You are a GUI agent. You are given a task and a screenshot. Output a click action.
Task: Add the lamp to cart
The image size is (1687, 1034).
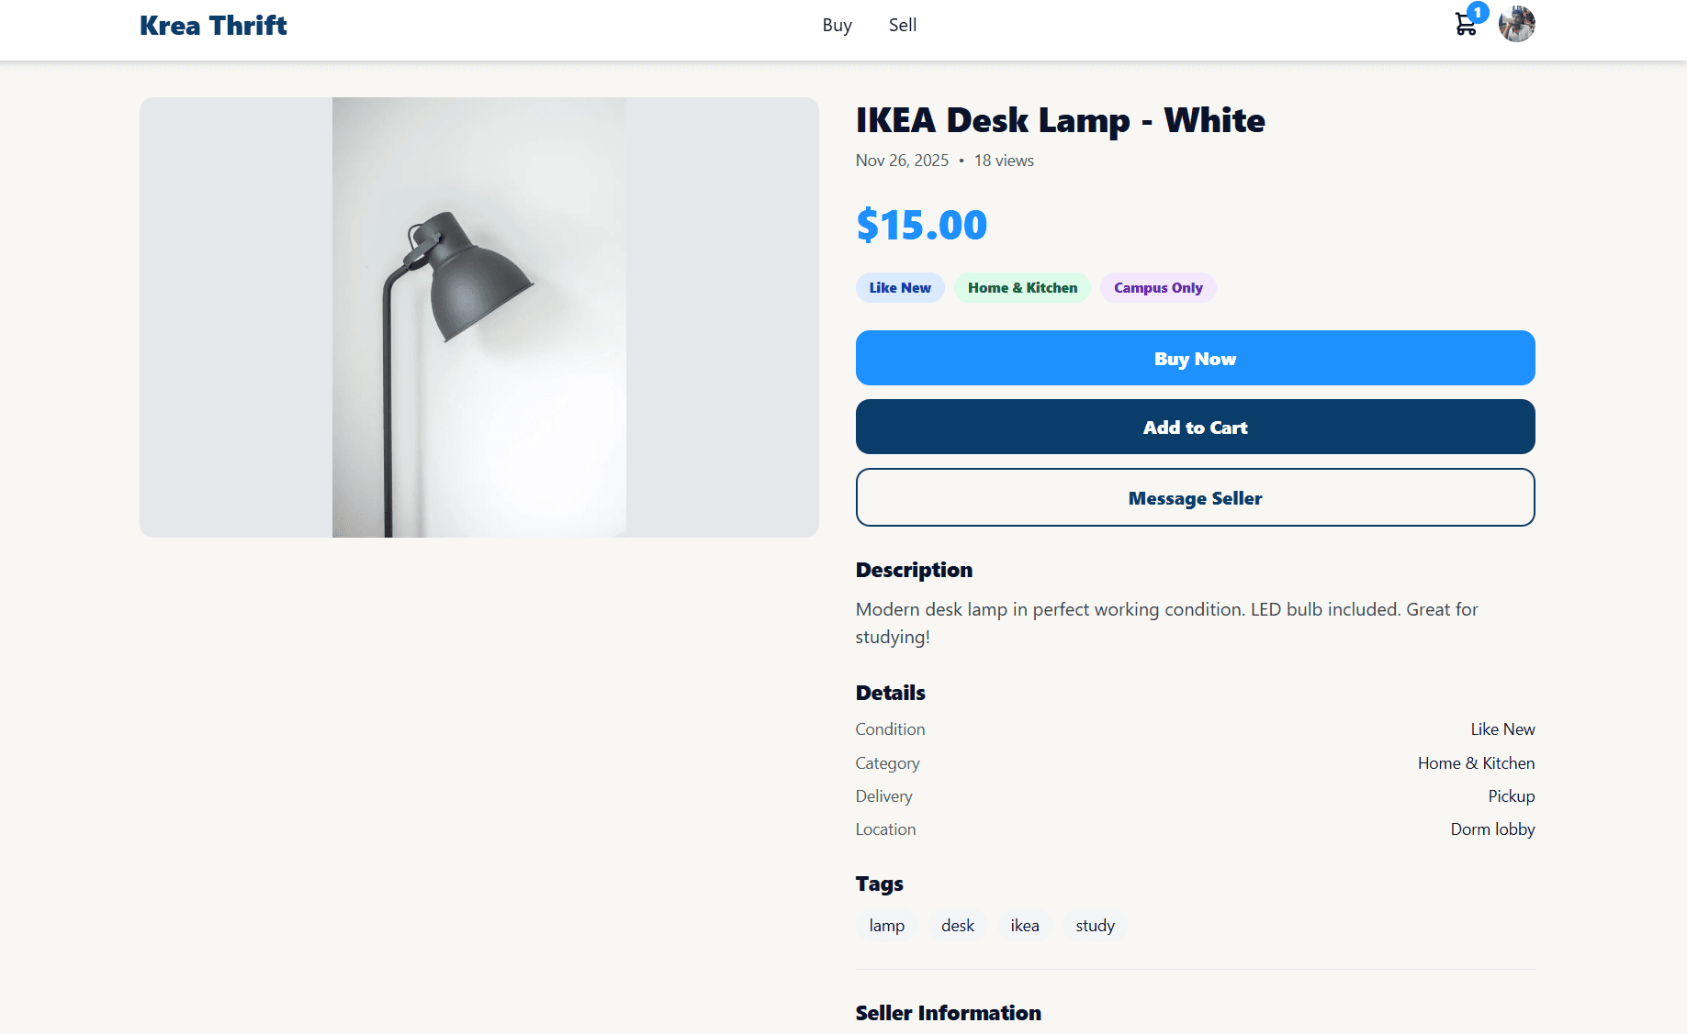coord(1194,427)
